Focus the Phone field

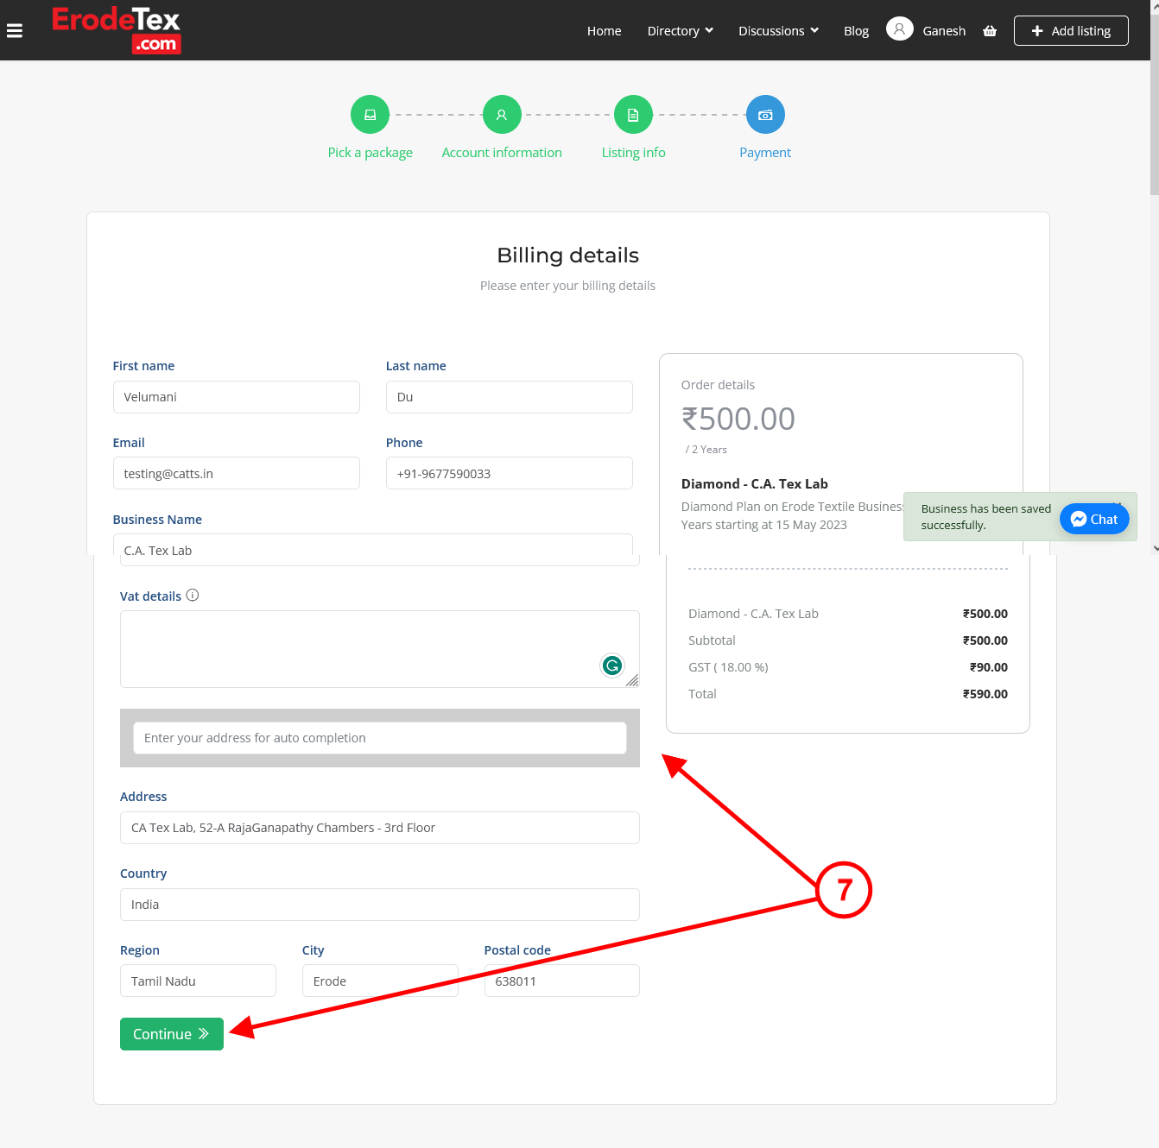click(509, 473)
